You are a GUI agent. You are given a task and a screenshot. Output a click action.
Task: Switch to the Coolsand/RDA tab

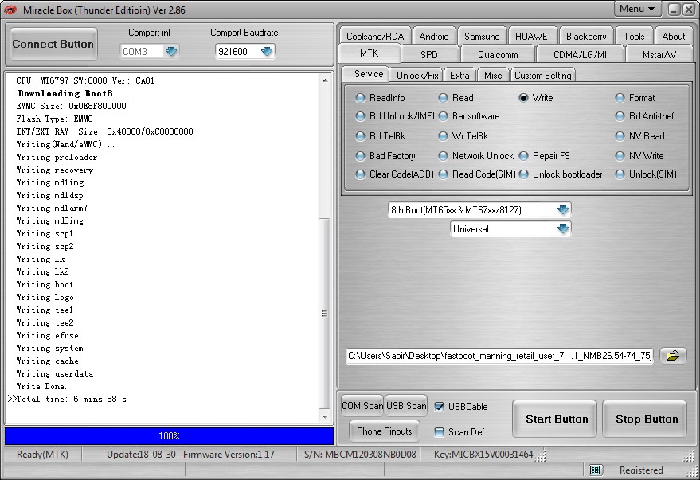(x=375, y=36)
